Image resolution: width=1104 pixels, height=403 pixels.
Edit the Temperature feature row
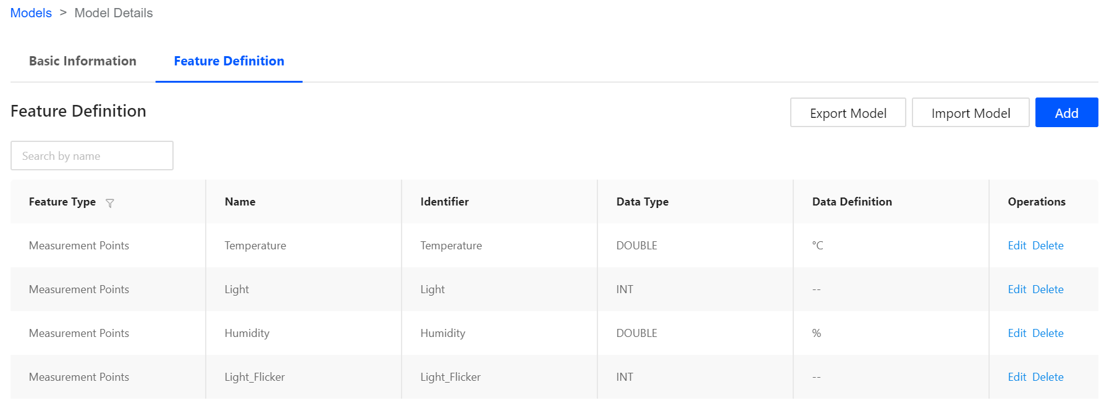click(1016, 246)
